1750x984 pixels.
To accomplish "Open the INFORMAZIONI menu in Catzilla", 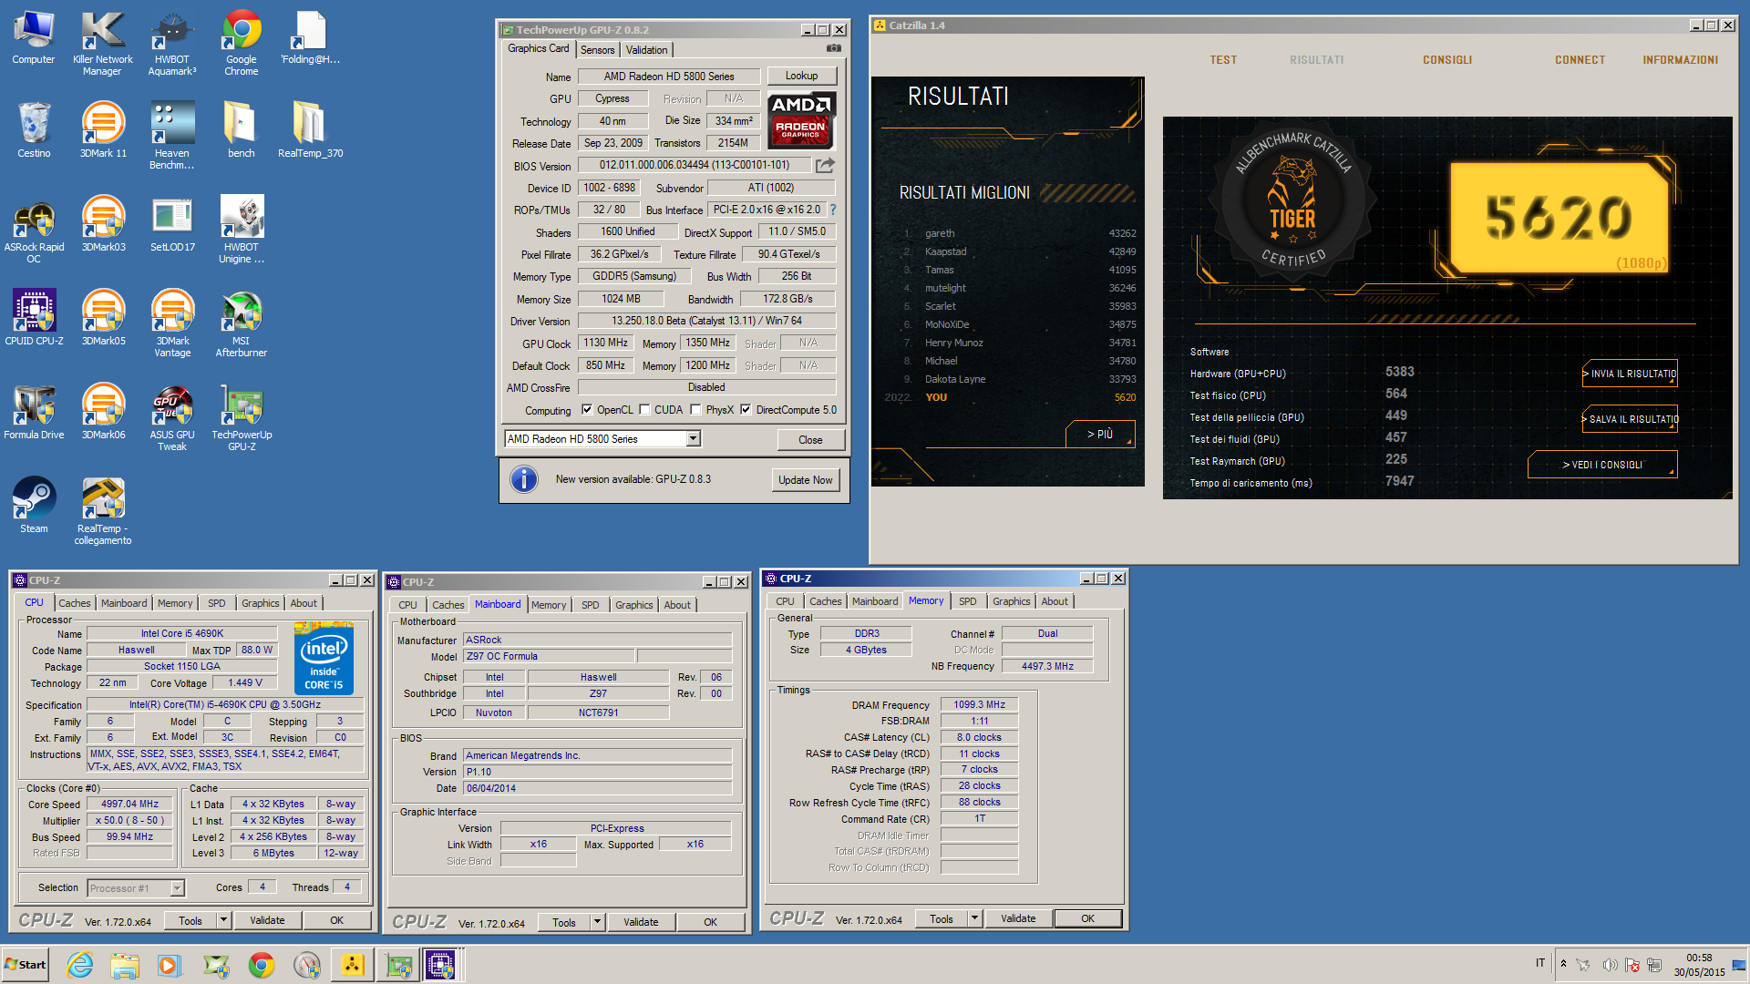I will click(x=1680, y=60).
